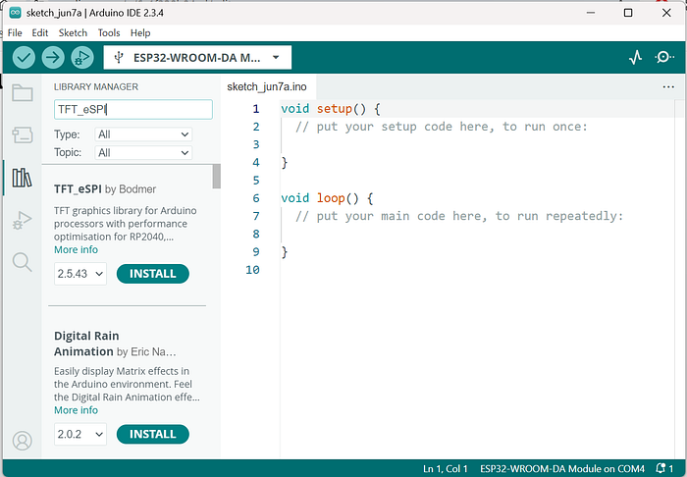Open the File menu
Viewport: 687px width, 477px height.
point(15,32)
